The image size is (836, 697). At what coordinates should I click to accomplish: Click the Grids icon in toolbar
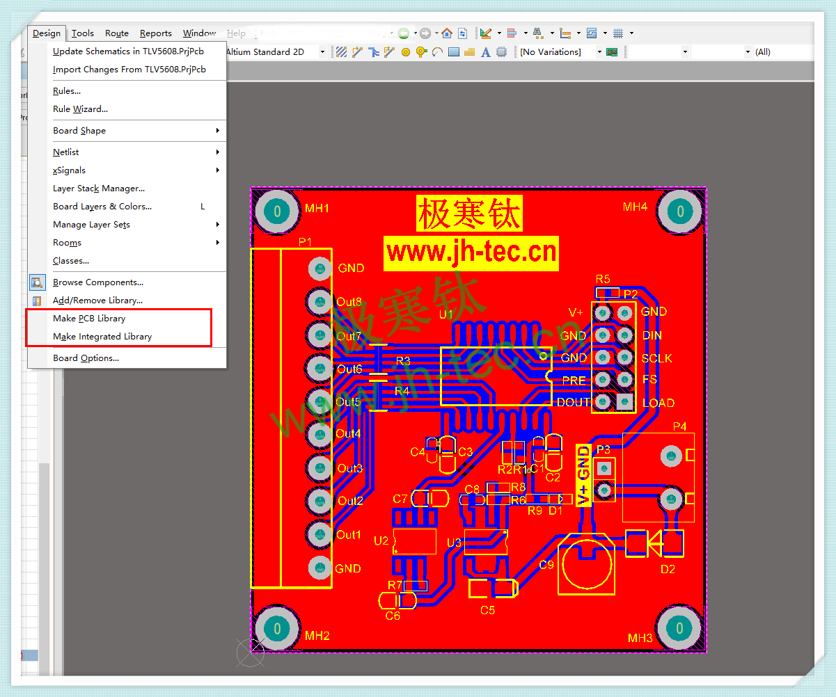(x=617, y=33)
